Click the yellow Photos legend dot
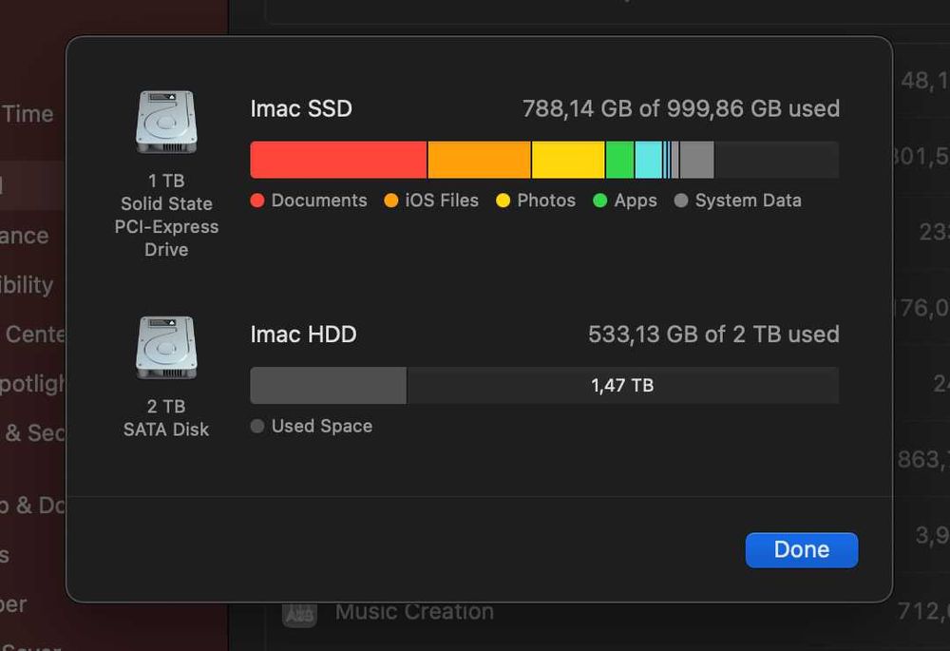 coord(503,201)
